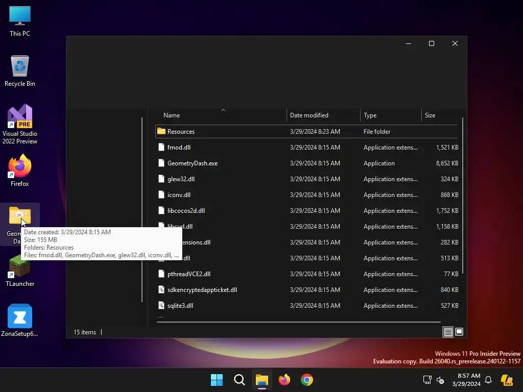523x392 pixels.
Task: Select the GeometryDash.exe file name
Action: [x=193, y=163]
